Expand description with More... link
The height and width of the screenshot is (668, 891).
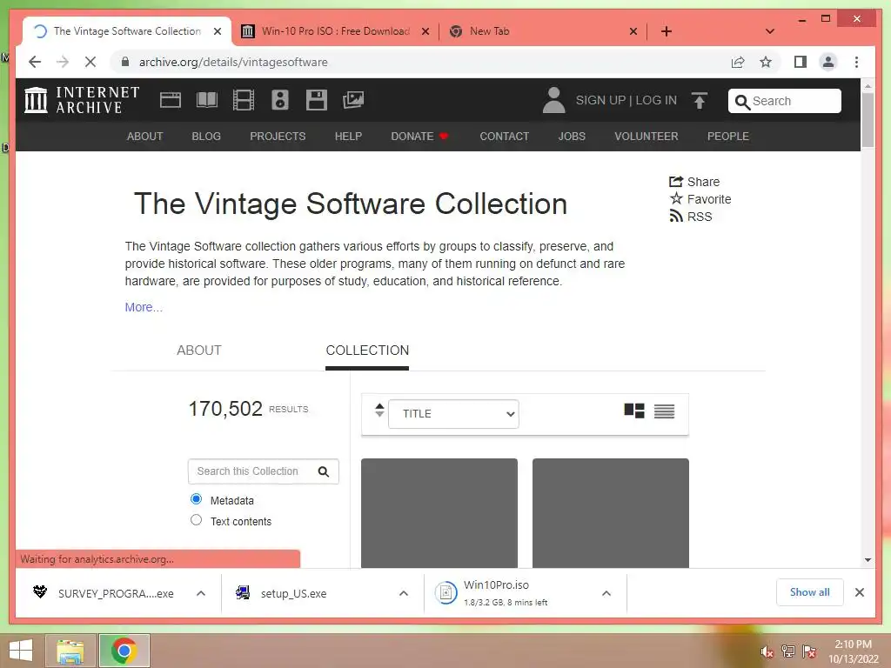coord(144,307)
